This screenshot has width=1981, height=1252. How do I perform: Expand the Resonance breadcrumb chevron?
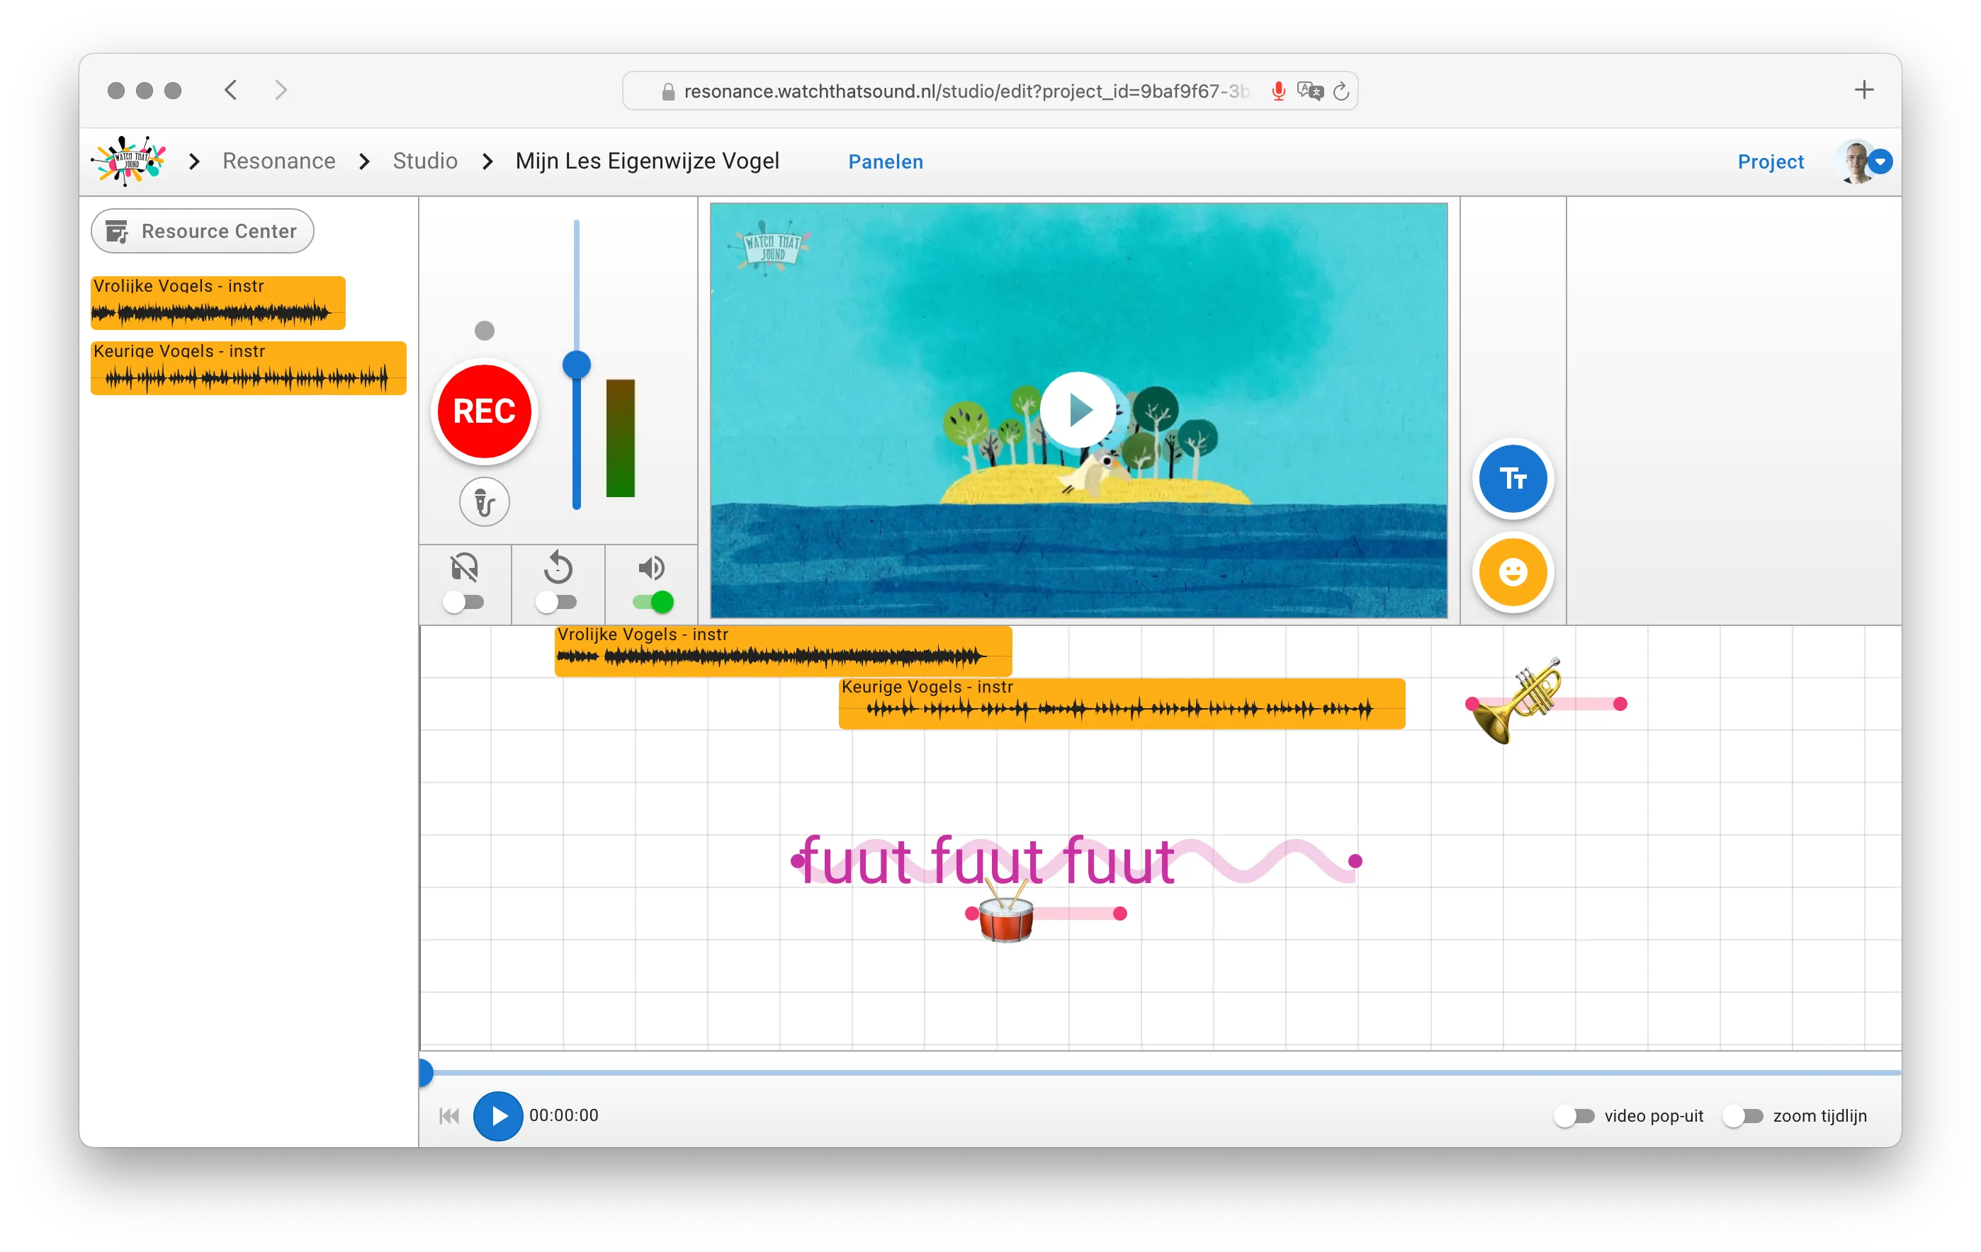coord(363,161)
